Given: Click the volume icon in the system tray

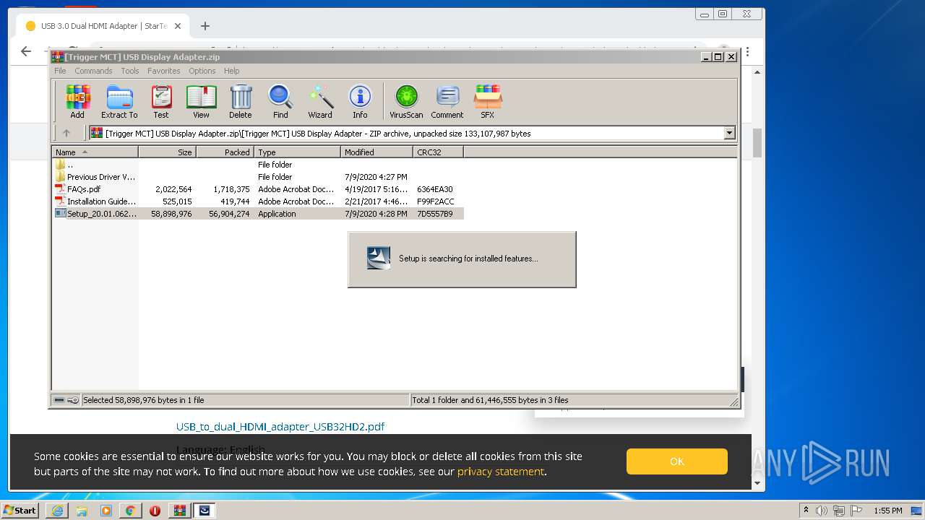Looking at the screenshot, I should tap(822, 511).
